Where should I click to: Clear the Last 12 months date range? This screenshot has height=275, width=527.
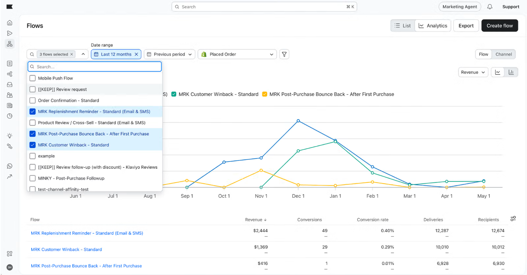click(136, 54)
